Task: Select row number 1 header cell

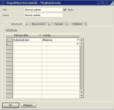Action: tap(9, 40)
